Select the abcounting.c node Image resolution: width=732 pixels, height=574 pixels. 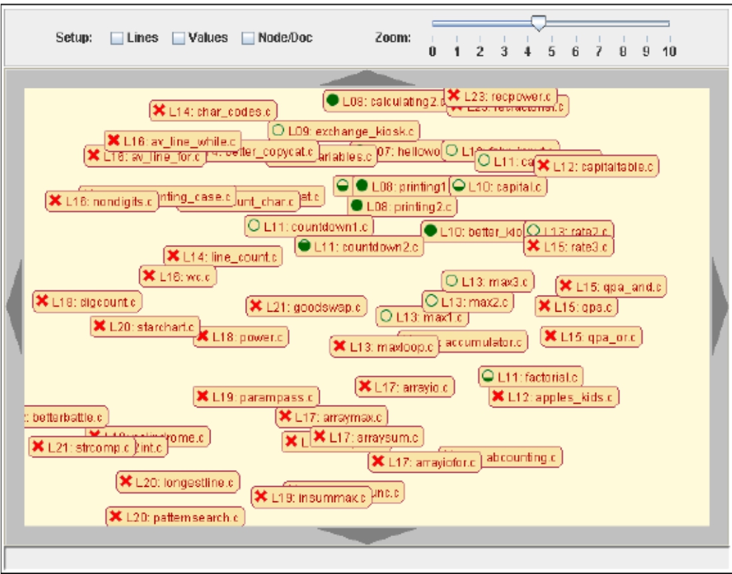pos(521,457)
